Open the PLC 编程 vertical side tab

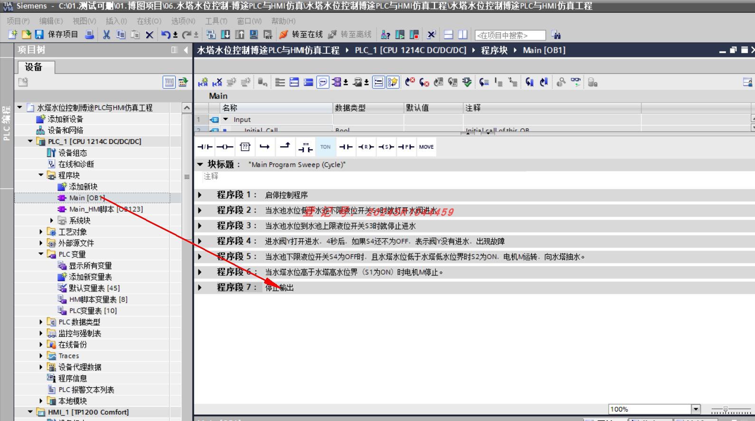point(6,123)
